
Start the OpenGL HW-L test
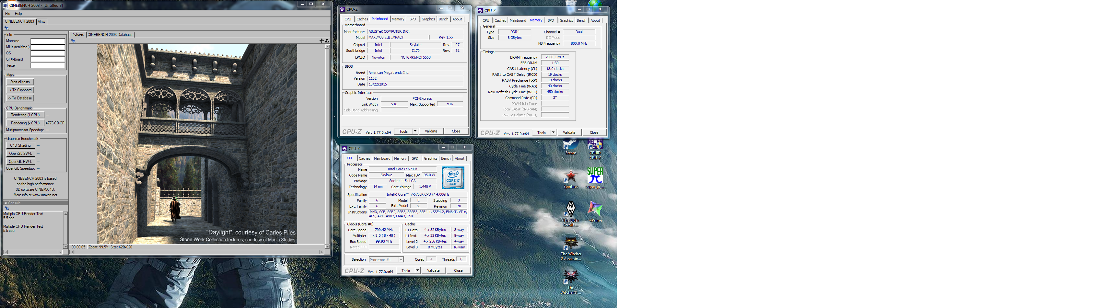[20, 162]
